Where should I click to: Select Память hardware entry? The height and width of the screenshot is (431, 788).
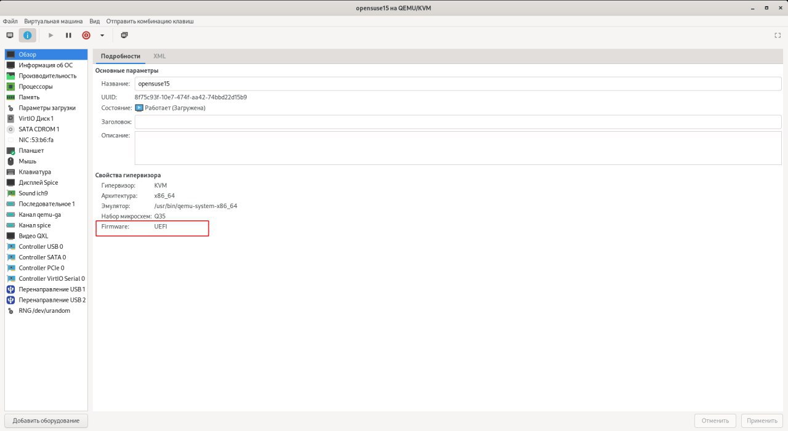[x=46, y=97]
